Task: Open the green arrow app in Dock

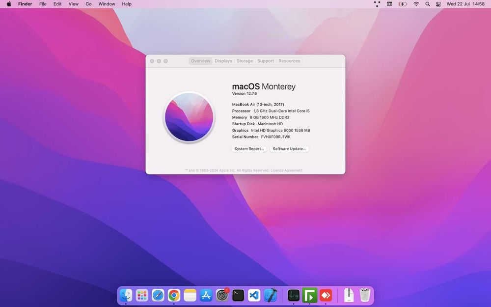Action: click(309, 295)
